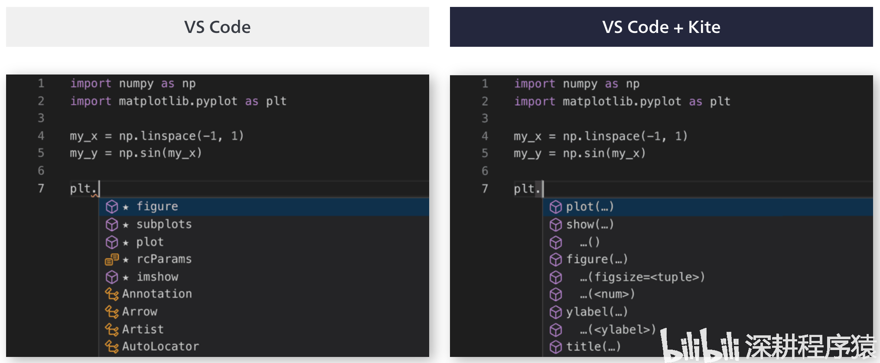
Task: Click the cube icon beside plot(…) in Kite
Action: click(556, 207)
